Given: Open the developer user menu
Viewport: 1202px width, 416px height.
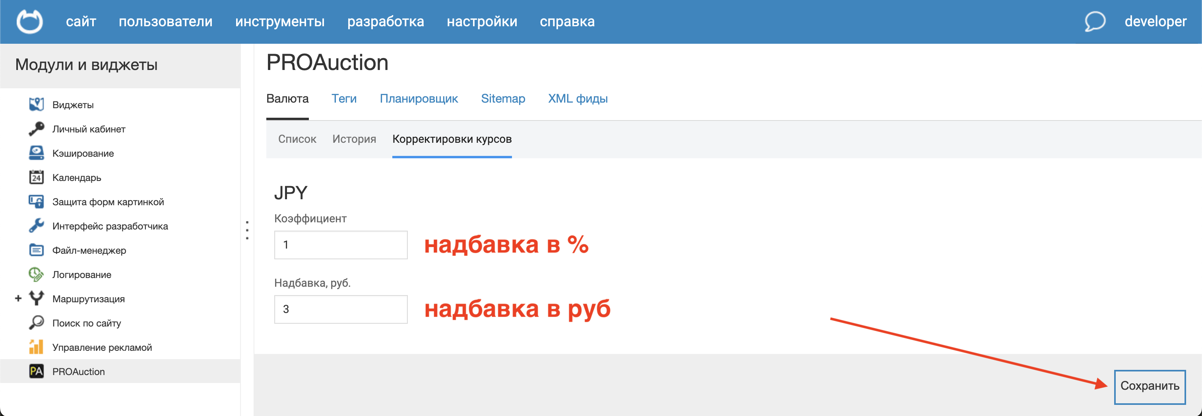Looking at the screenshot, I should [x=1155, y=21].
